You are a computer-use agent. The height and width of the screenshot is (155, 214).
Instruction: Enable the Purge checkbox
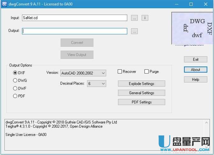click(x=147, y=72)
